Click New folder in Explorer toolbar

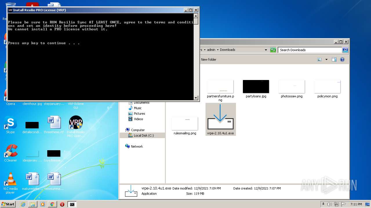tap(209, 60)
